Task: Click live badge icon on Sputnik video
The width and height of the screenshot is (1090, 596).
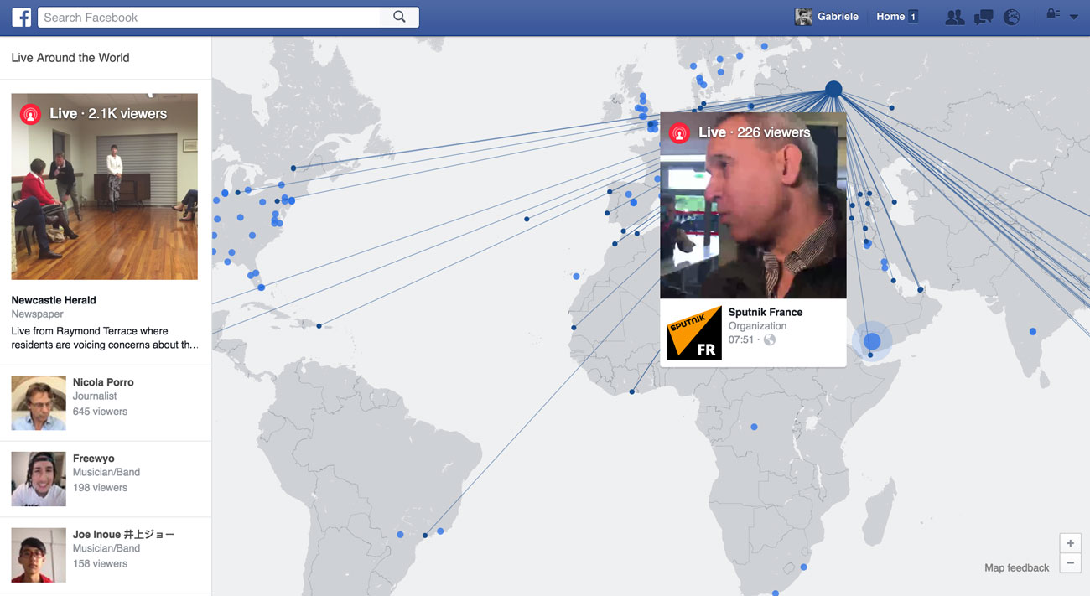Action: 679,132
